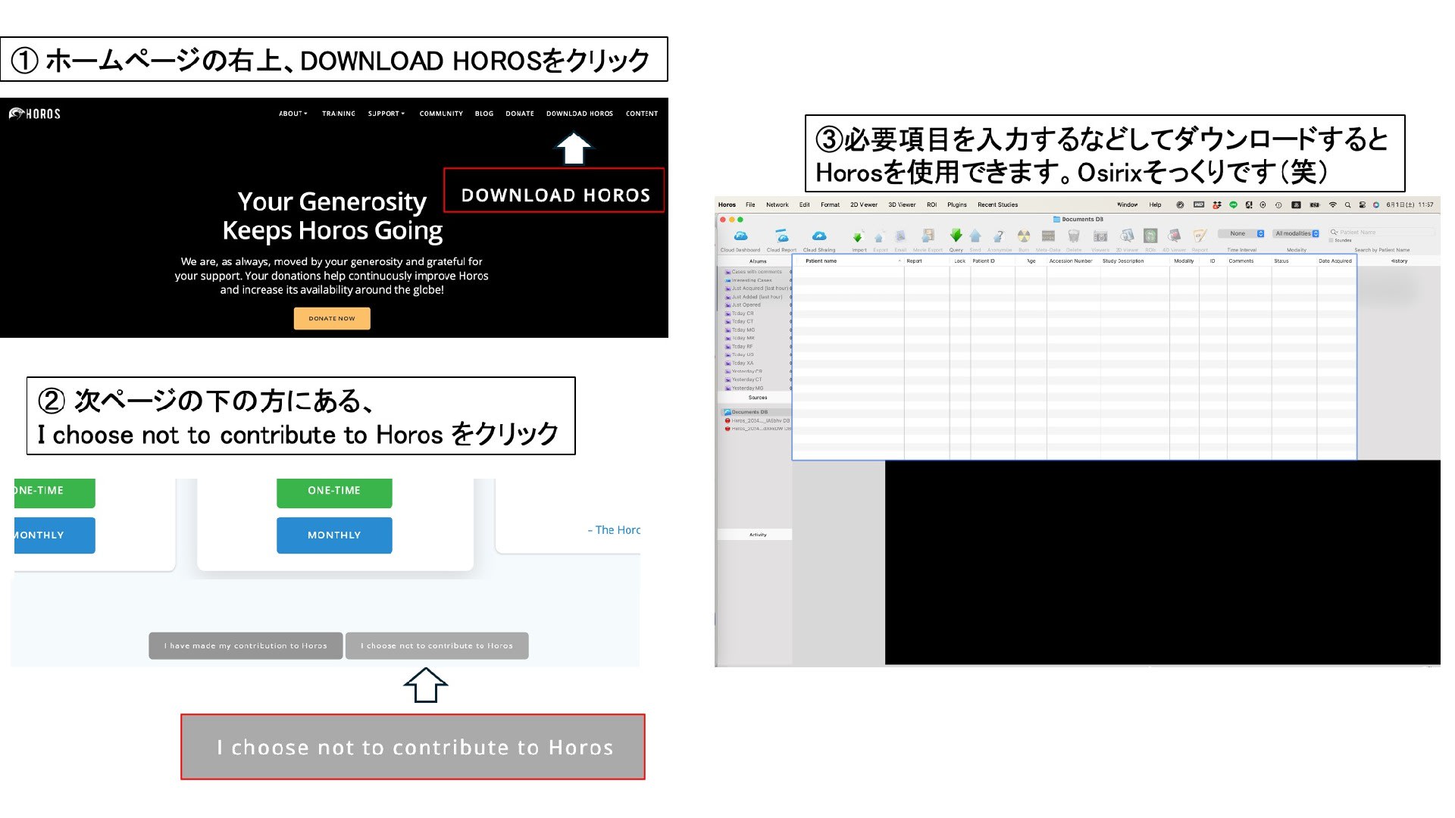This screenshot has height=818, width=1455.
Task: Click the Activity panel header
Action: (755, 535)
